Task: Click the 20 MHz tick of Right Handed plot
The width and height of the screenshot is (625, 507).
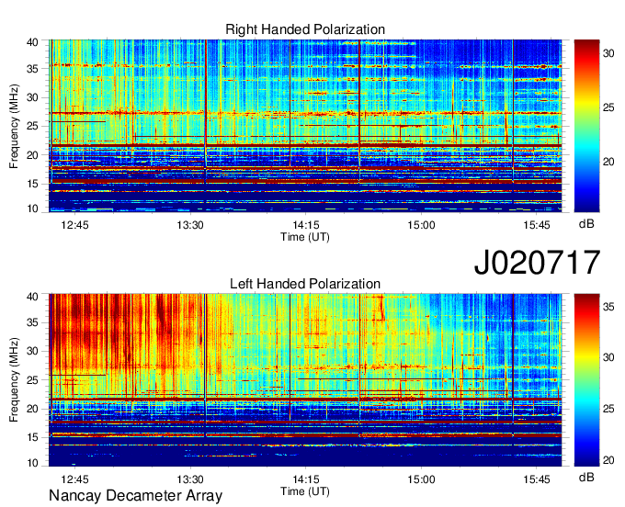Action: coord(33,155)
